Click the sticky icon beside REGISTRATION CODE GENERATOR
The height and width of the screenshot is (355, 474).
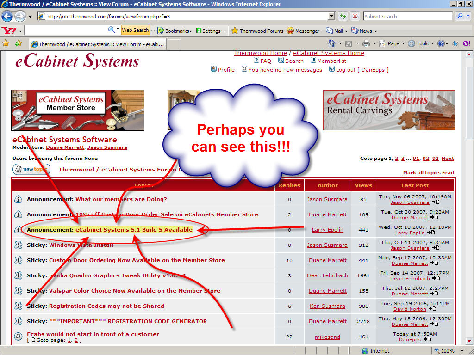19,321
